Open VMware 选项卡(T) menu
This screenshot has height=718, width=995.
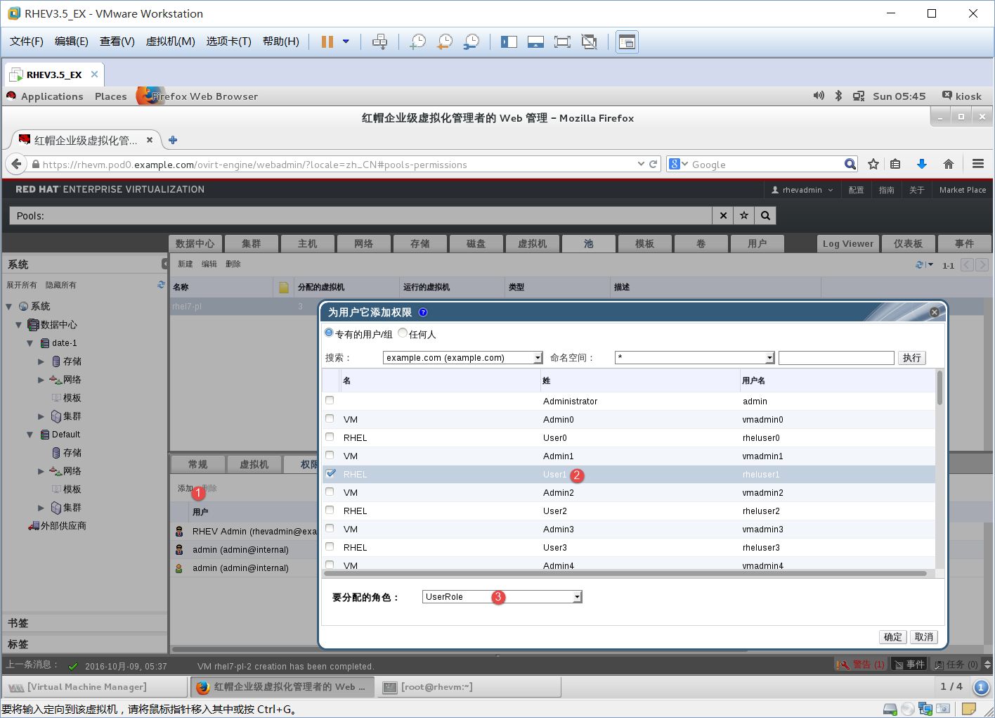point(228,41)
